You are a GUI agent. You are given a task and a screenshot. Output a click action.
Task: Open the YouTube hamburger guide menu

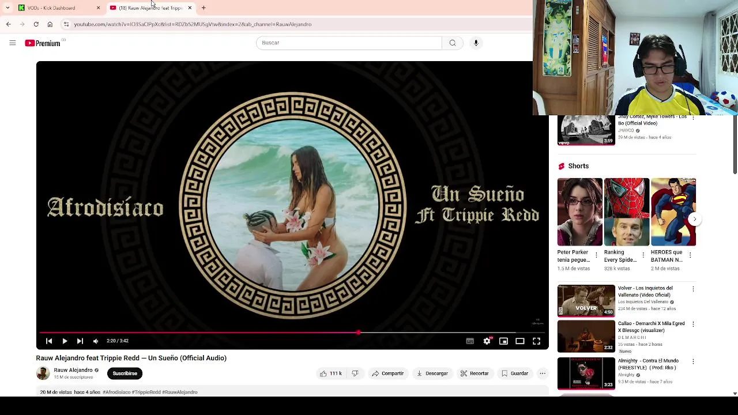click(x=12, y=43)
